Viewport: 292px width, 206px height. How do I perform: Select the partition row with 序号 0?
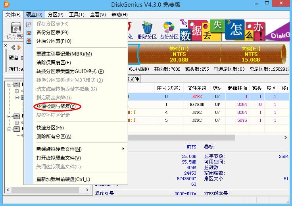(208, 97)
